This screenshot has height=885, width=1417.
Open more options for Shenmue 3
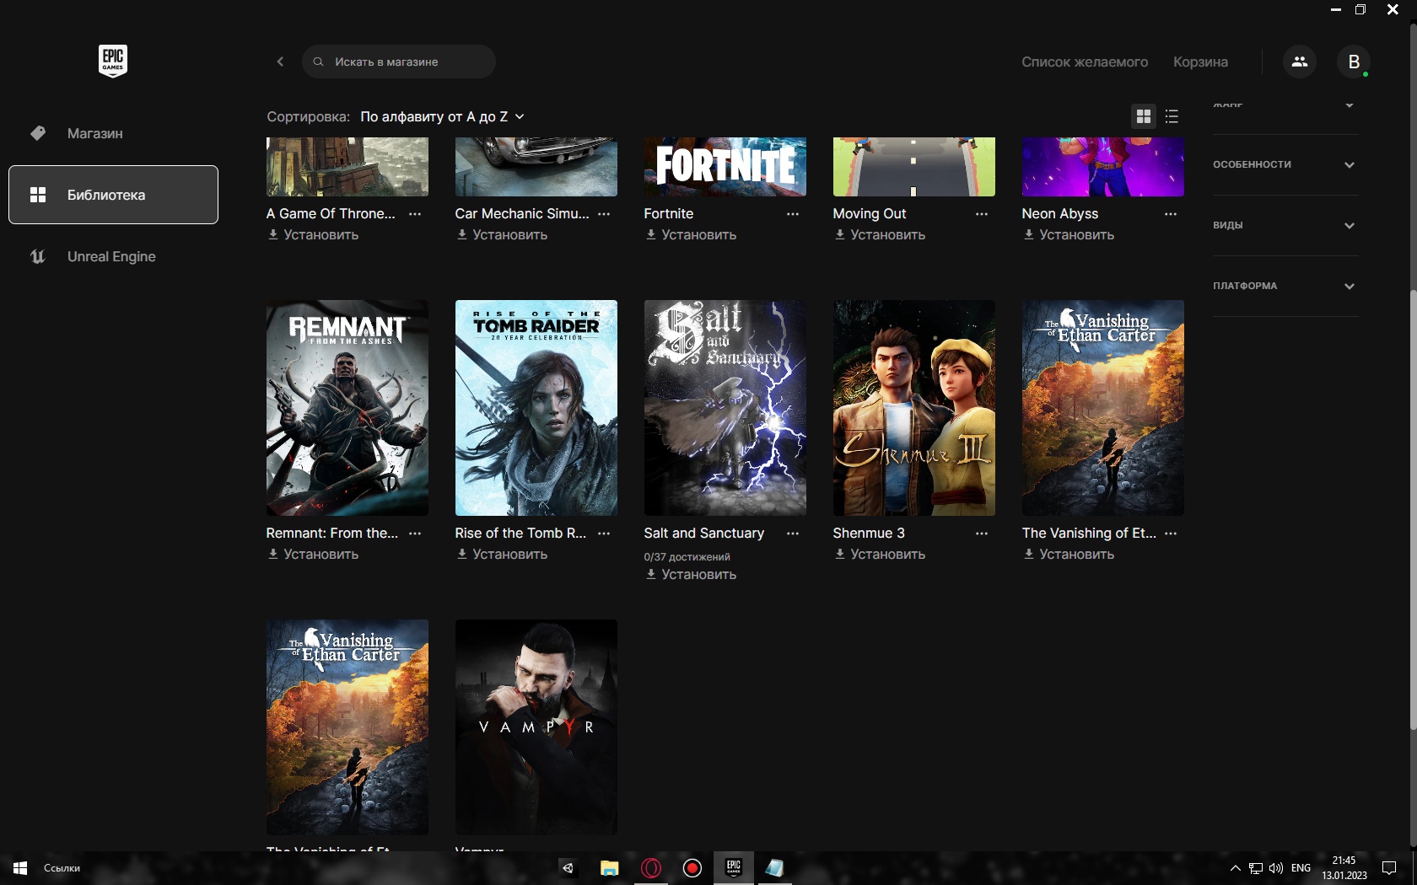pos(982,534)
